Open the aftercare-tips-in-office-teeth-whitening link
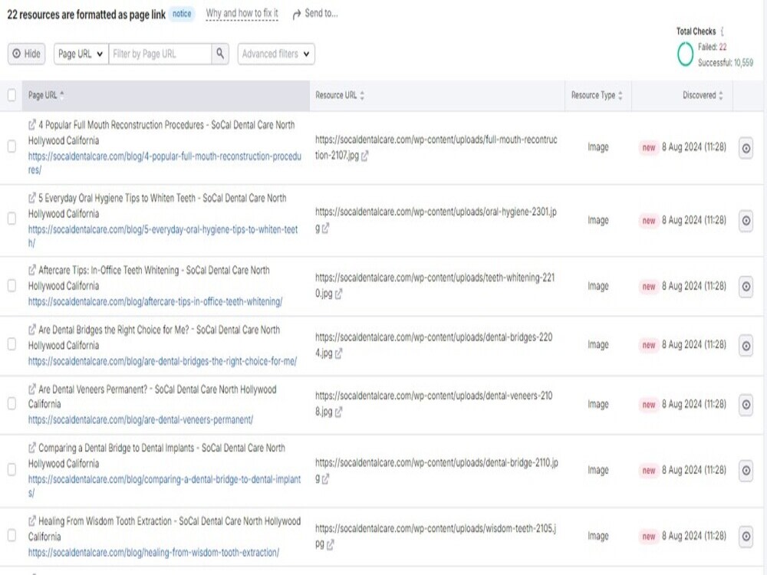Screen dimensions: 767x575 point(155,301)
